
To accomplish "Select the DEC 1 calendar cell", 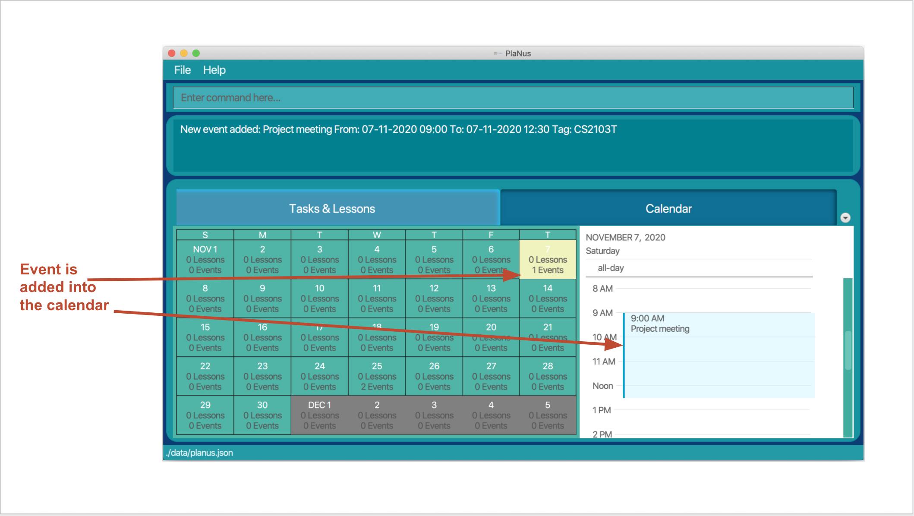I will coord(320,415).
